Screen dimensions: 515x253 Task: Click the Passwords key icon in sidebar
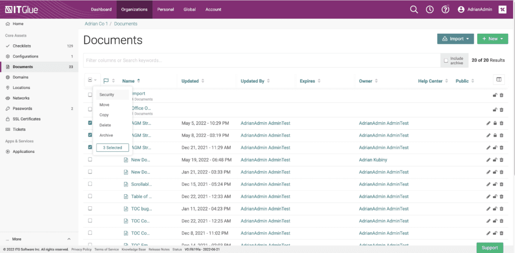pos(8,109)
